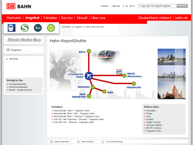
Task: Open Linie 352 Kirn timetable
Action: pyautogui.click(x=74, y=122)
